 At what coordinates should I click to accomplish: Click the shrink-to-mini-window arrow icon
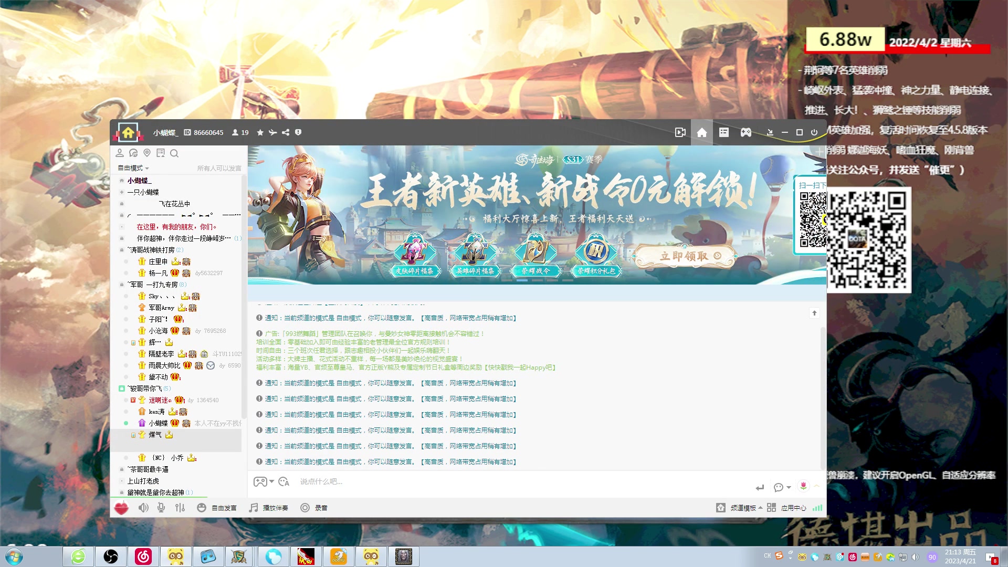click(x=770, y=132)
